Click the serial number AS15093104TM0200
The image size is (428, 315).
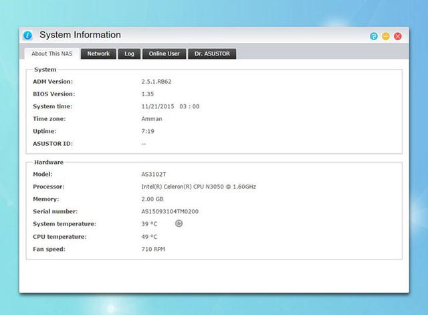coord(170,211)
